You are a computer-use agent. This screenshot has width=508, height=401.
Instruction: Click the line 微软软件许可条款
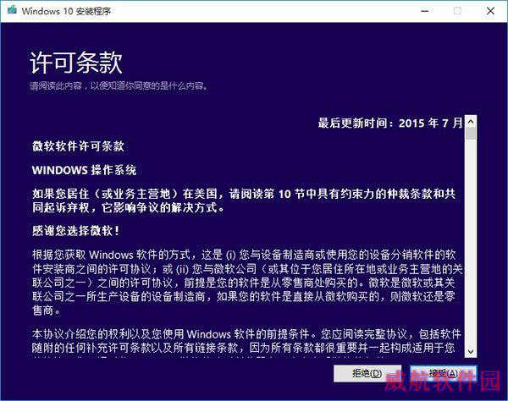point(78,146)
